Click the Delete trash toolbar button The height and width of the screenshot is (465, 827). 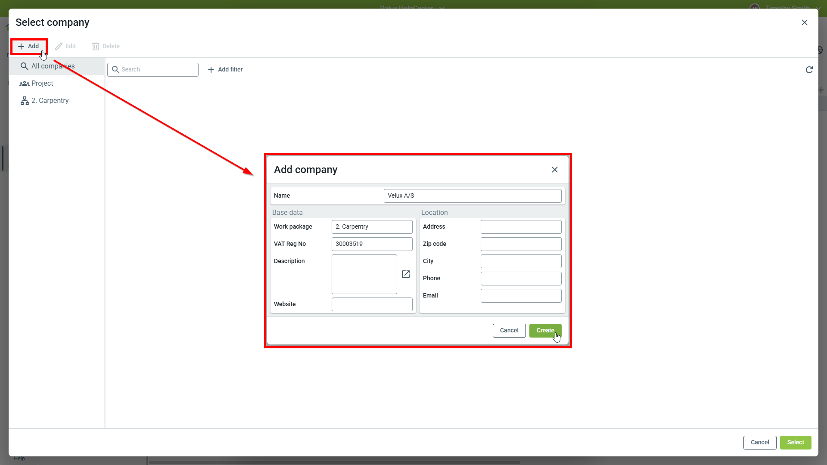(x=106, y=46)
